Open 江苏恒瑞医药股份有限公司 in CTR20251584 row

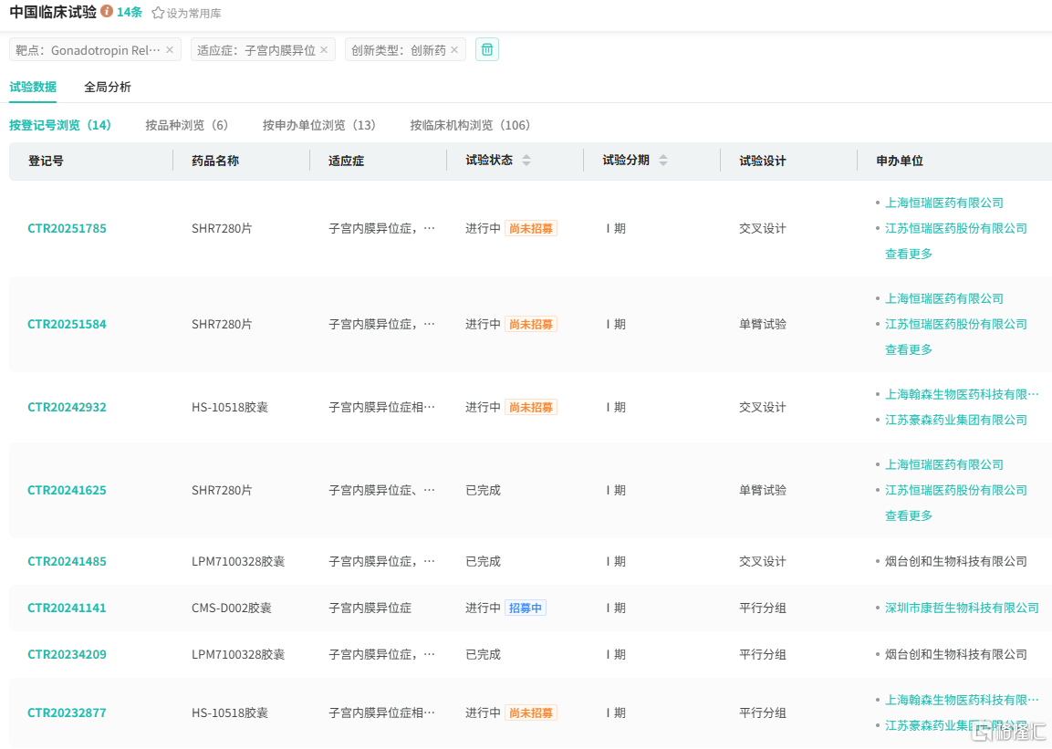pyautogui.click(x=956, y=325)
